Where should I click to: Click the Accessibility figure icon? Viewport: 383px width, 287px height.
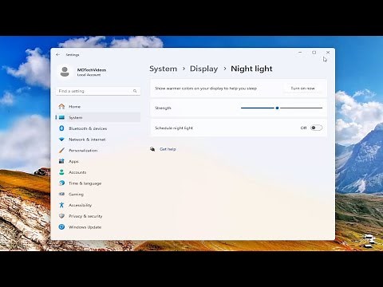[x=61, y=205]
